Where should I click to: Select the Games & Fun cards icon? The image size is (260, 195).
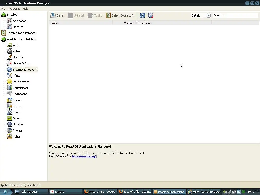[10, 63]
